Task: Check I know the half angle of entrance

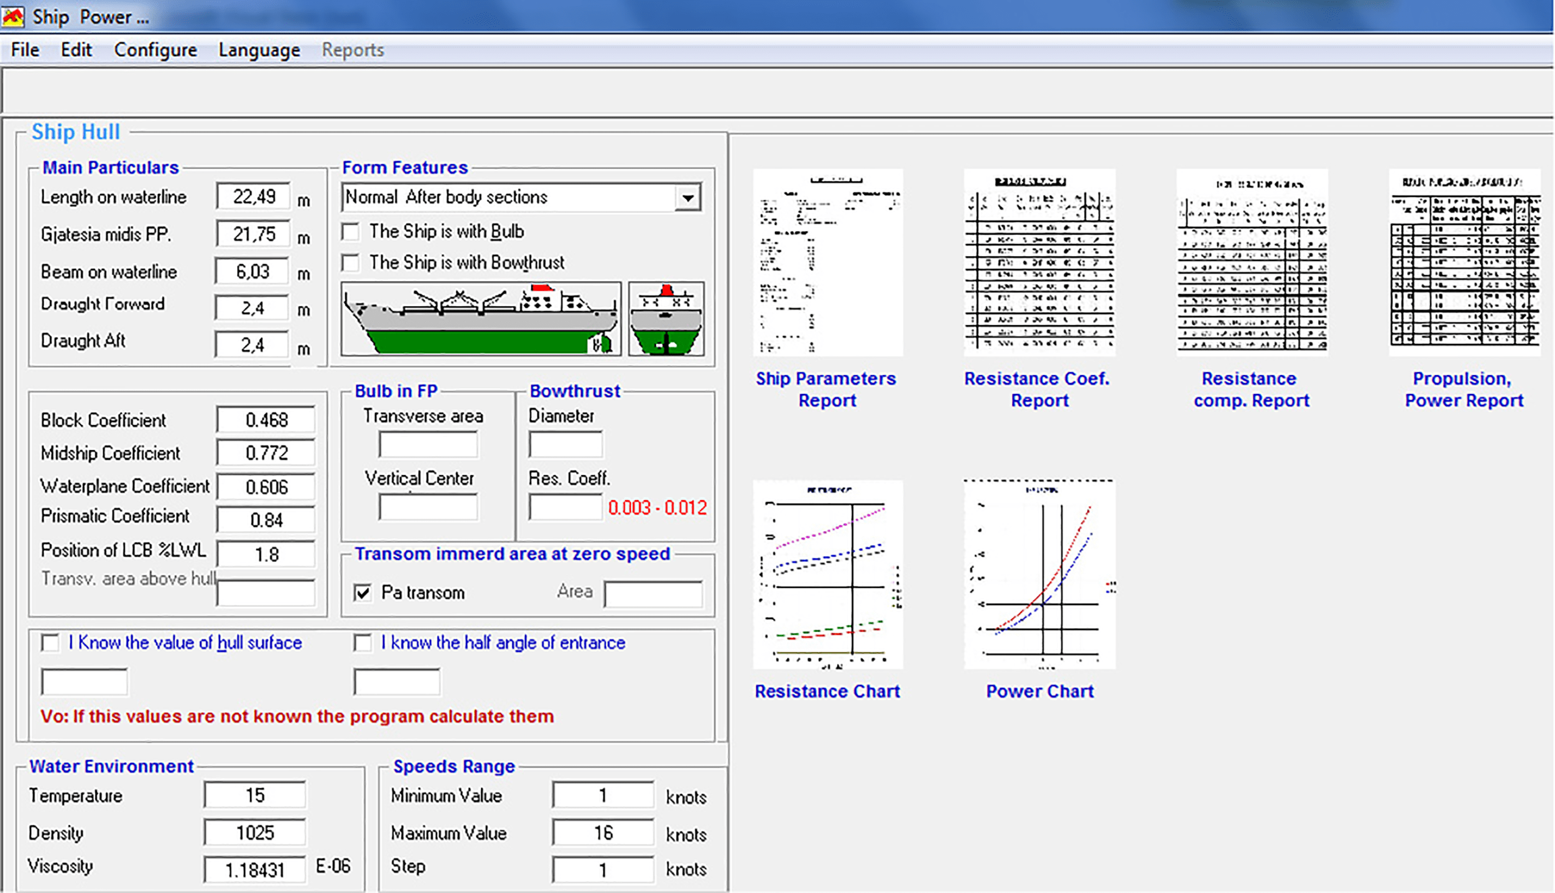Action: pos(363,643)
